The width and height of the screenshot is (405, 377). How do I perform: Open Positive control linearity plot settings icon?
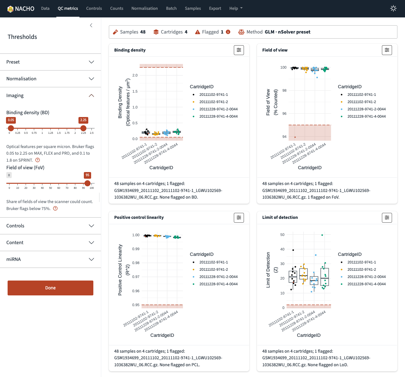(x=239, y=218)
